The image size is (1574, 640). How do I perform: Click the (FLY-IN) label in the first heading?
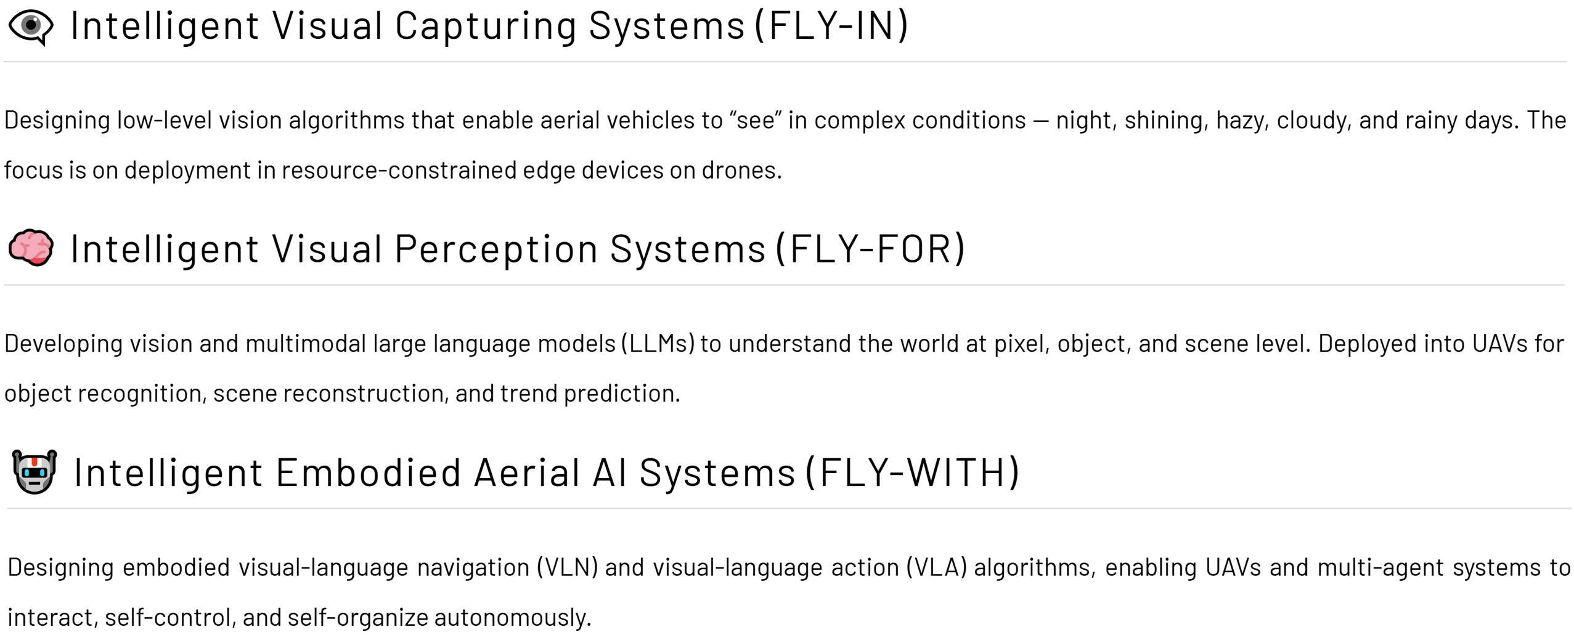pyautogui.click(x=831, y=26)
